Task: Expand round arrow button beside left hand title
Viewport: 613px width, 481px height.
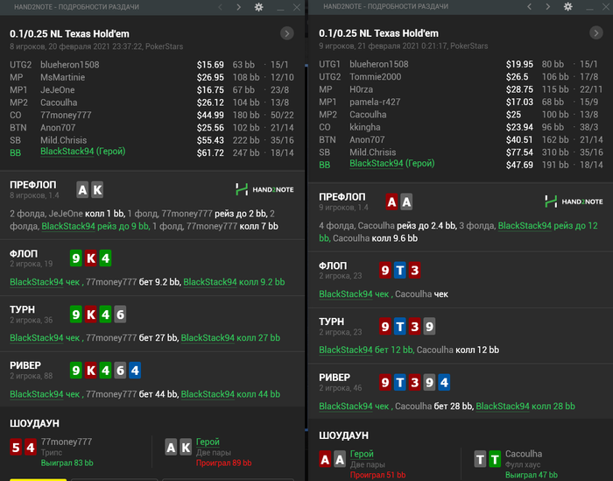Action: coord(287,33)
